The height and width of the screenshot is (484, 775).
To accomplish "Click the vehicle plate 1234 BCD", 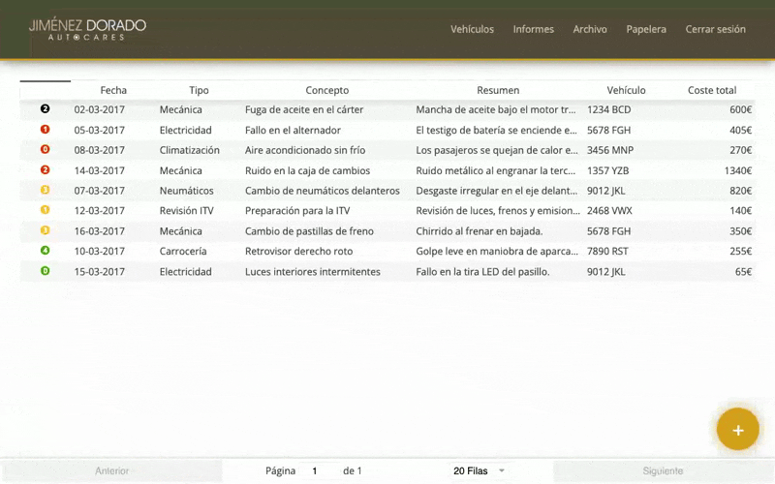I will [608, 109].
